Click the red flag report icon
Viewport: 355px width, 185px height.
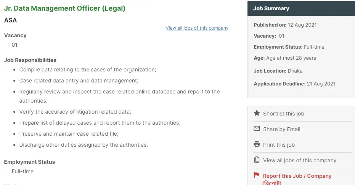[x=257, y=175]
